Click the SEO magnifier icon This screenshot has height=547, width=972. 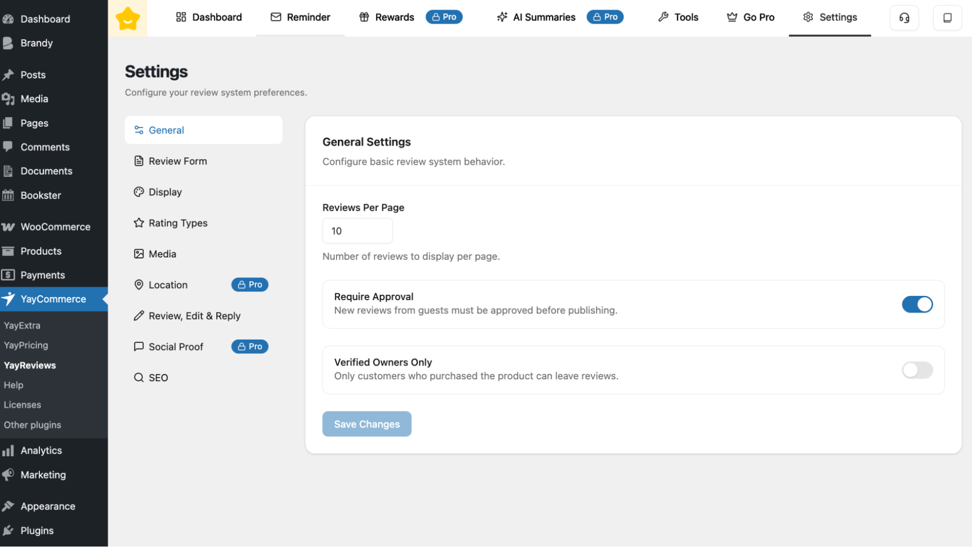(x=139, y=377)
